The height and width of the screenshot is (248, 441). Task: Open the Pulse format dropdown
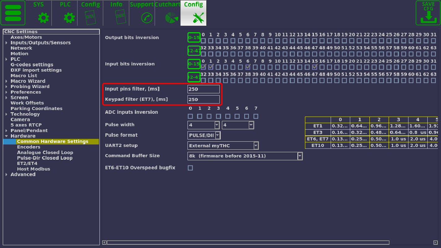coord(217,135)
